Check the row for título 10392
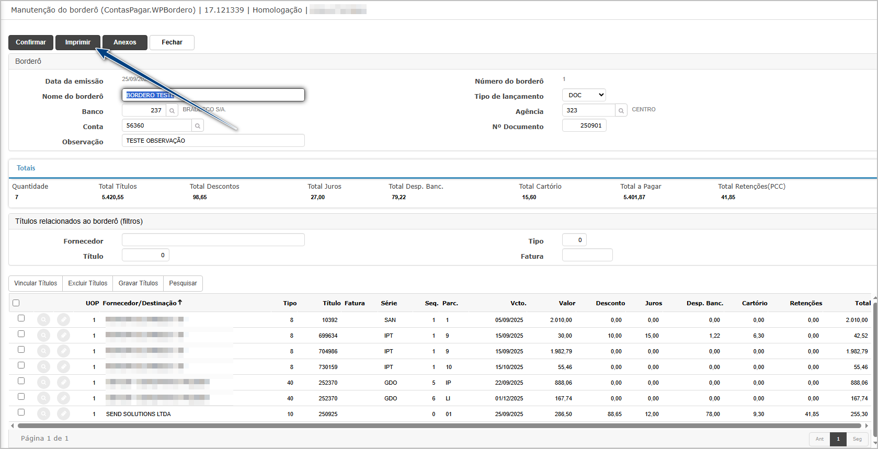 coord(21,318)
